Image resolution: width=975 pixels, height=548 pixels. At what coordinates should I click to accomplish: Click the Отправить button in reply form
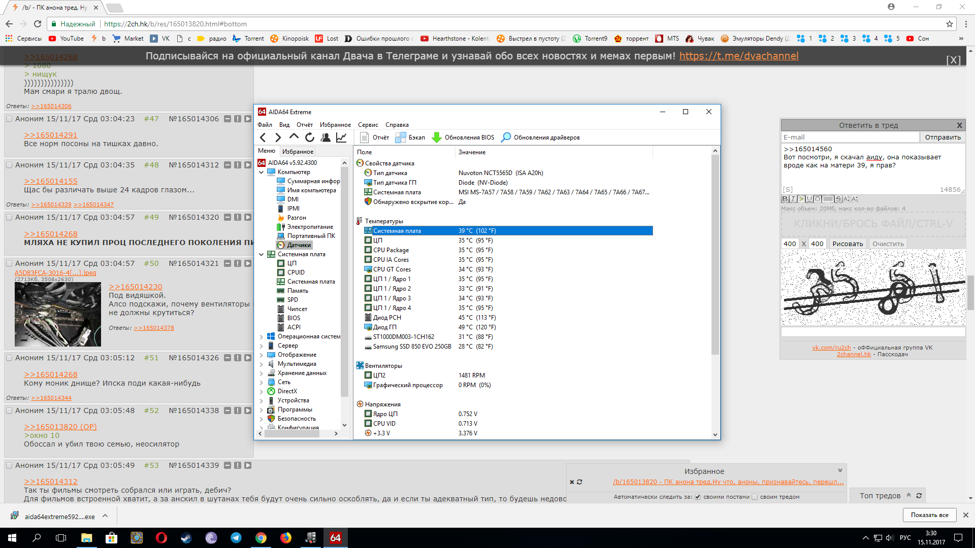942,137
